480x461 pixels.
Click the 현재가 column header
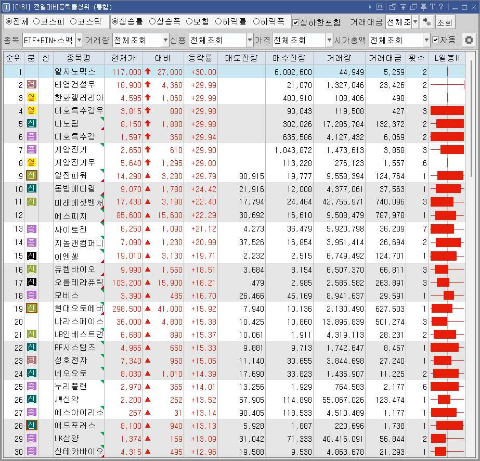click(x=123, y=58)
